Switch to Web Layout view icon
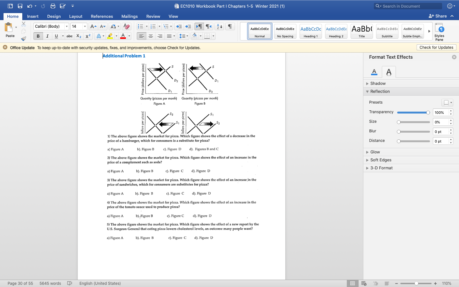The width and height of the screenshot is (459, 287). [x=364, y=283]
